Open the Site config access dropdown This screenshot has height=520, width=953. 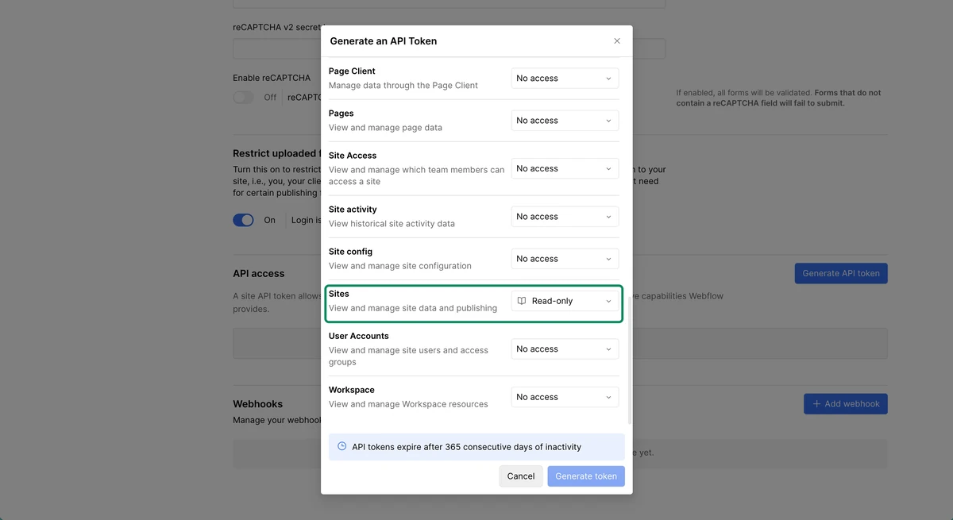click(565, 259)
